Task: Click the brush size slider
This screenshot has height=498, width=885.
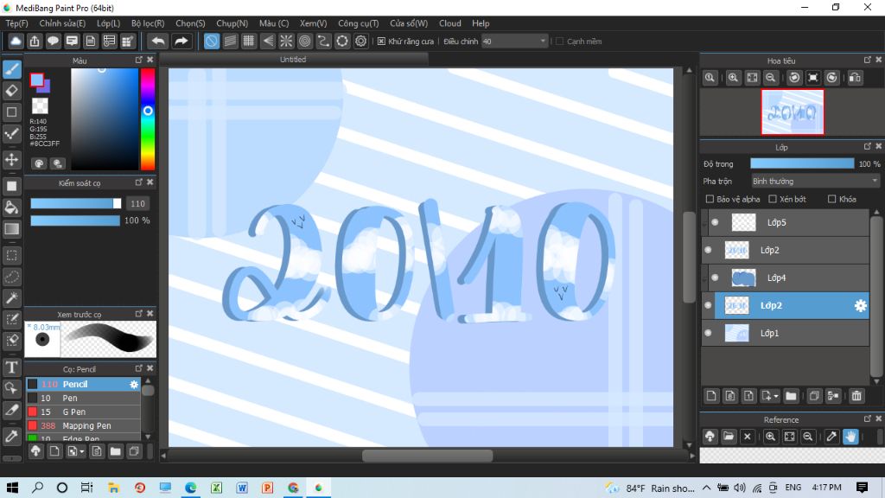Action: 76,203
